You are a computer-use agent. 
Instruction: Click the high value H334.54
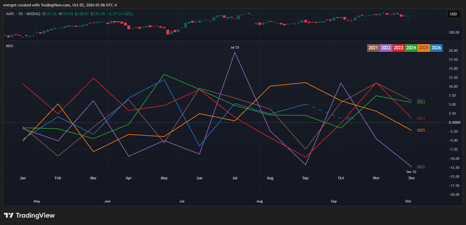[x=66, y=14]
